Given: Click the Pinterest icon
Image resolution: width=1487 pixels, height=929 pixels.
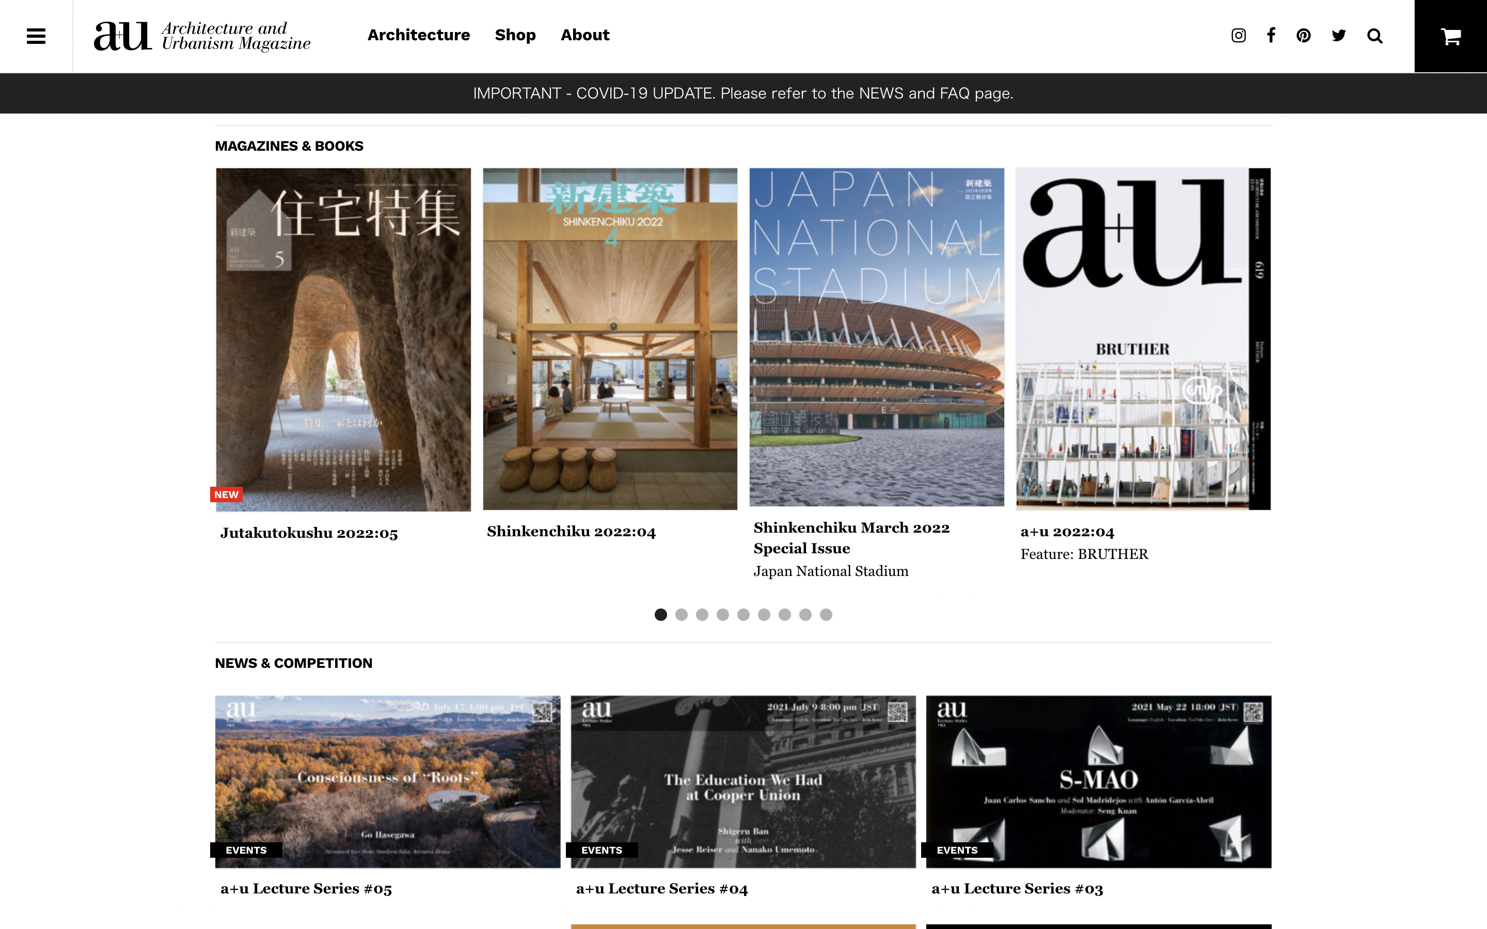Looking at the screenshot, I should tap(1303, 36).
